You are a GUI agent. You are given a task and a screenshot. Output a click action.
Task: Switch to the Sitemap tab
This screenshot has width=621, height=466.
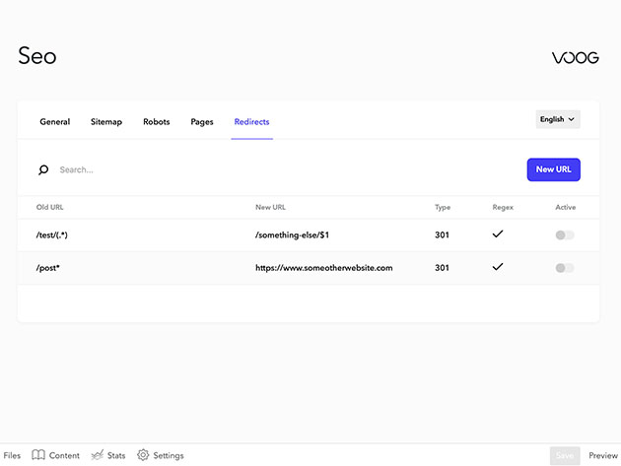(x=106, y=121)
